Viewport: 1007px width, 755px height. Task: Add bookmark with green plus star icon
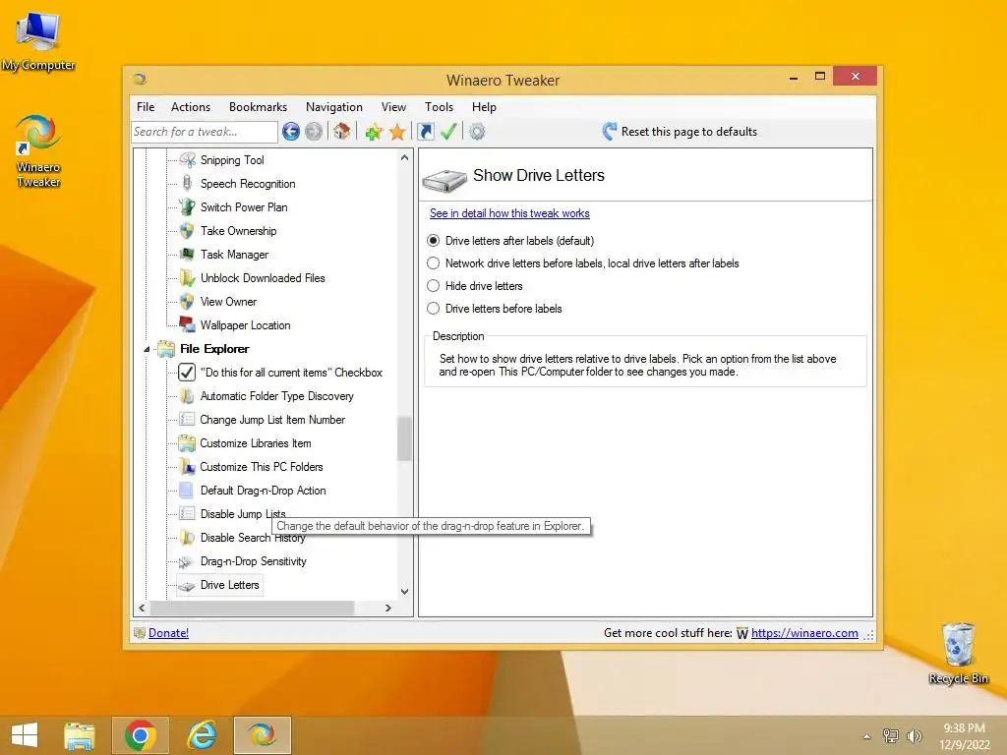(x=374, y=133)
